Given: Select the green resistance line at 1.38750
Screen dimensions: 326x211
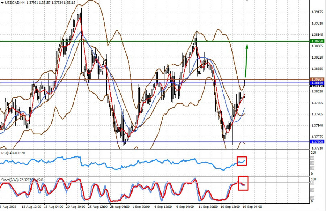Looking at the screenshot, I should (145, 41).
